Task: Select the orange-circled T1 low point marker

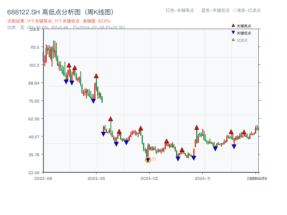Action: [x=148, y=160]
